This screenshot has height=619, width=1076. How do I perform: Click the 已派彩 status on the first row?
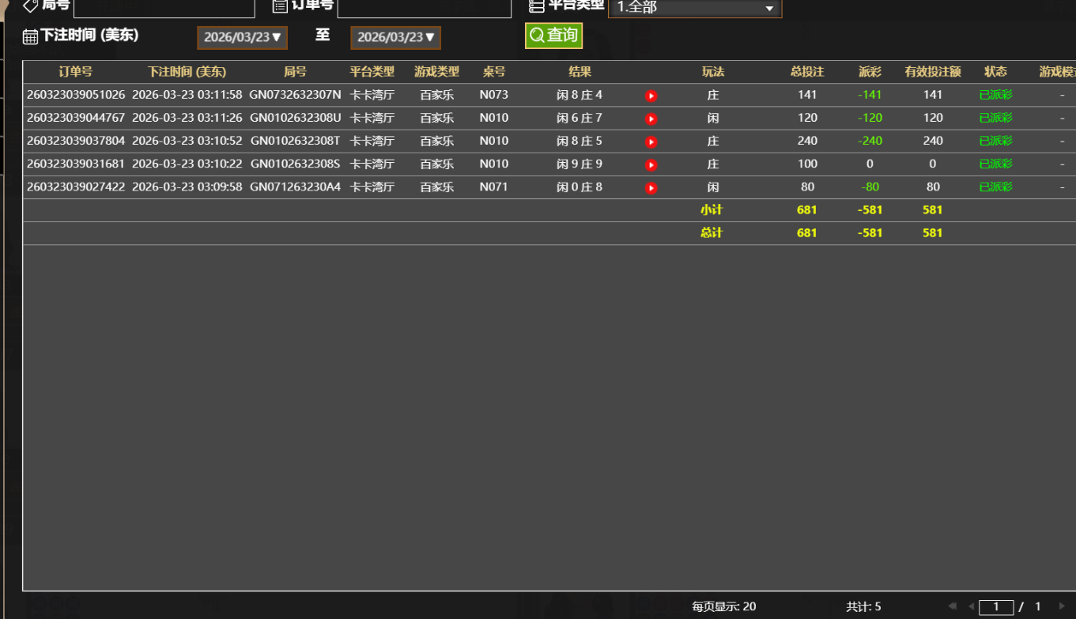tap(995, 95)
